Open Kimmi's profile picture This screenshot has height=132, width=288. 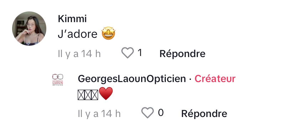point(29,29)
